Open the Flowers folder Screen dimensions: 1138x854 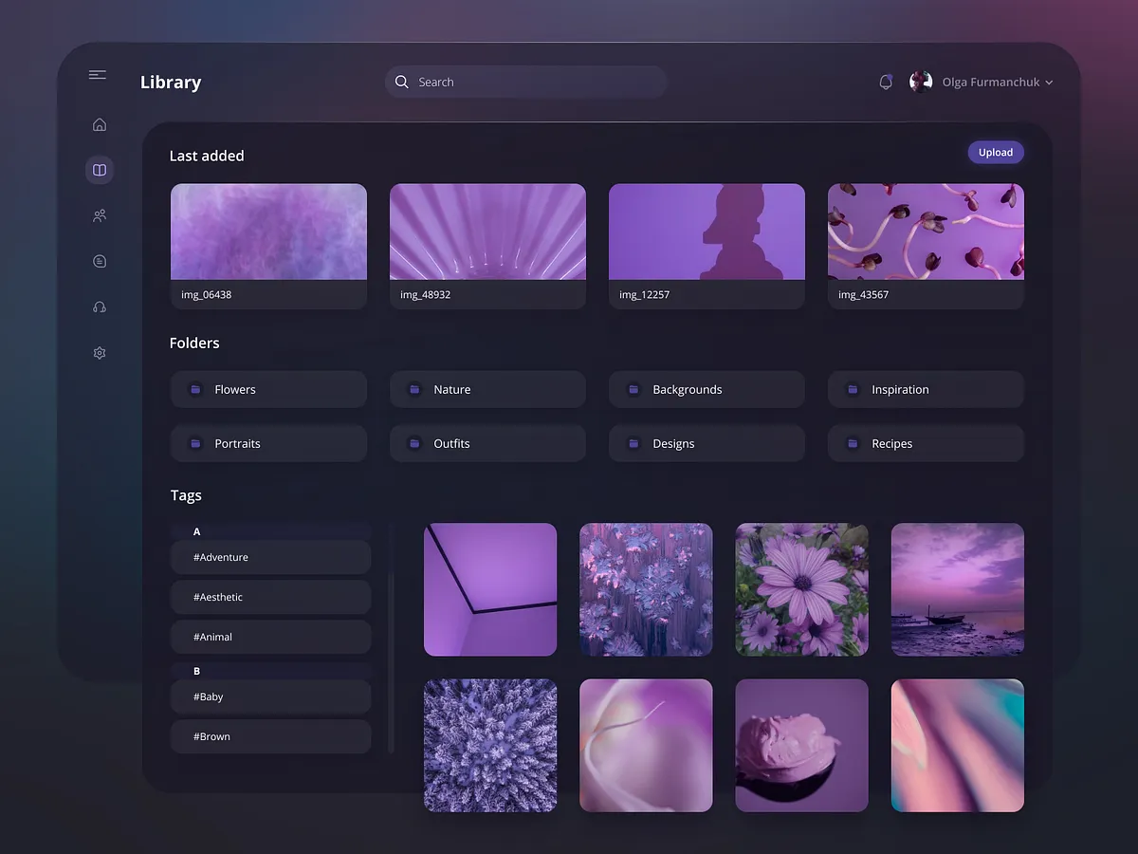(268, 389)
